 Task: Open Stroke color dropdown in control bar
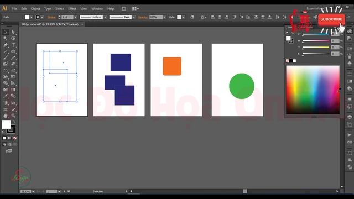click(x=42, y=17)
